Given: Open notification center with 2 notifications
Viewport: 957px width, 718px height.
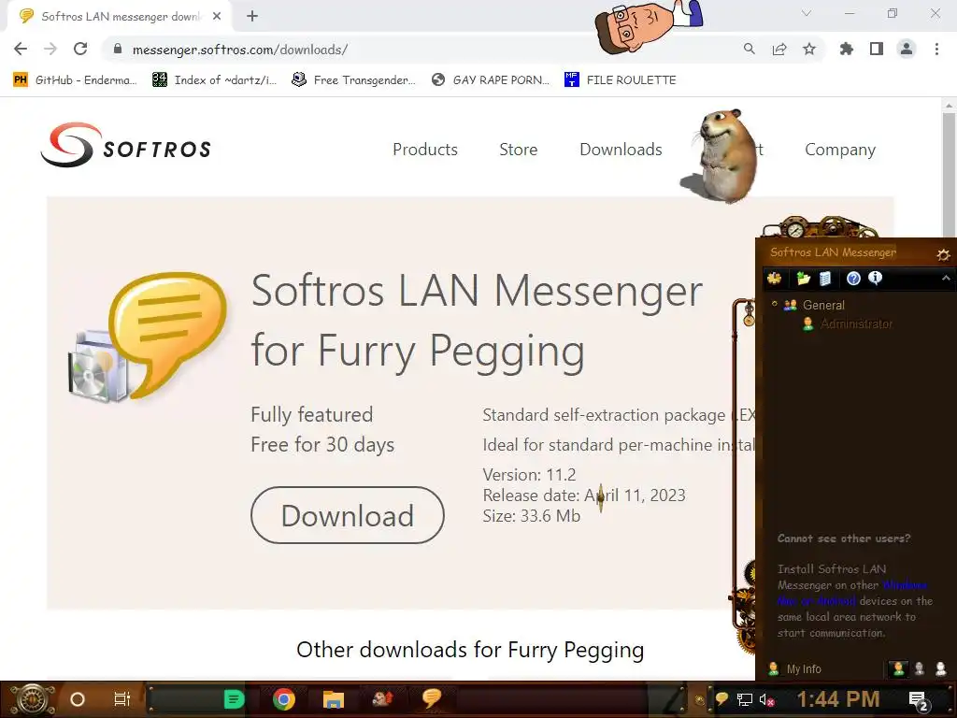Looking at the screenshot, I should [x=919, y=701].
